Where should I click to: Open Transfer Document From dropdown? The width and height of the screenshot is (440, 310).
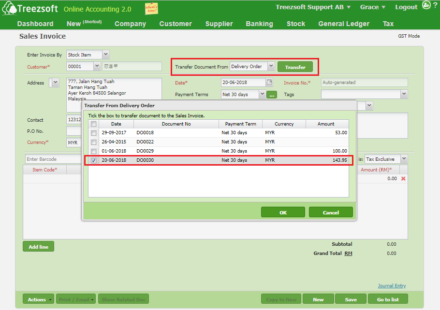coord(271,66)
